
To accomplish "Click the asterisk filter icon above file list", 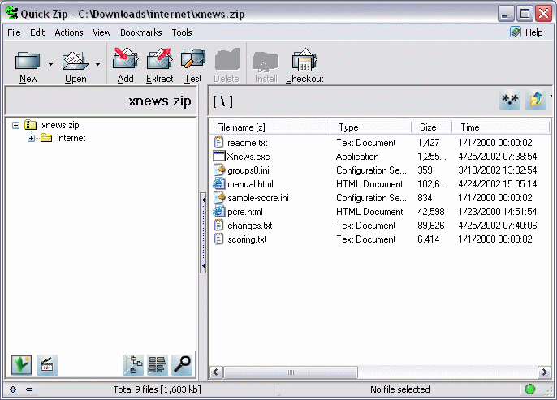I will point(510,100).
